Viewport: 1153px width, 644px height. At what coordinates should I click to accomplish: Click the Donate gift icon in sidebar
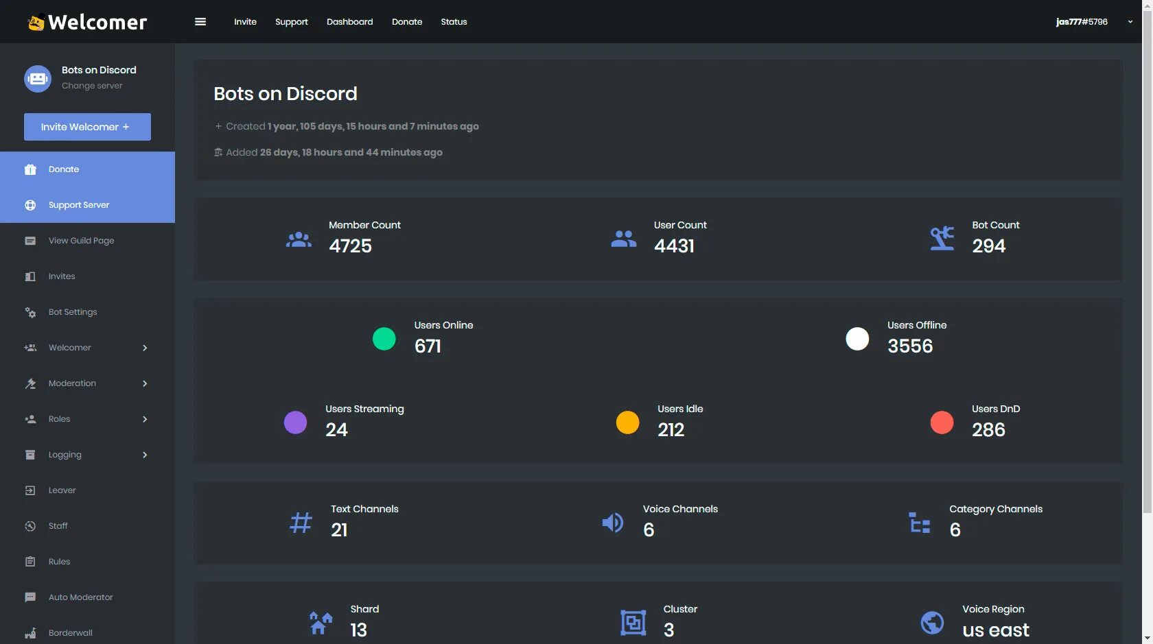click(30, 169)
